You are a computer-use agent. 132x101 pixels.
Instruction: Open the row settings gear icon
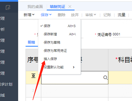34,76
